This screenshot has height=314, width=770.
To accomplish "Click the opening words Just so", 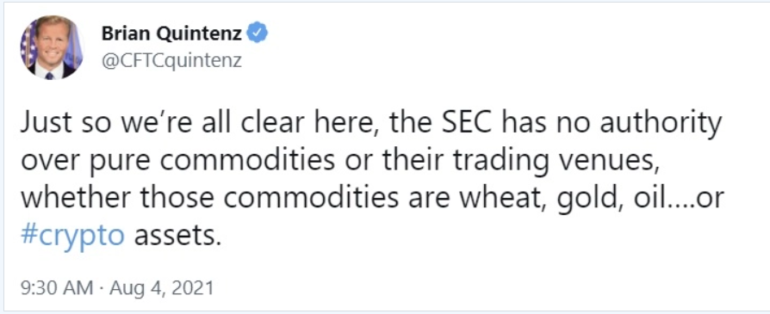I will click(x=64, y=124).
